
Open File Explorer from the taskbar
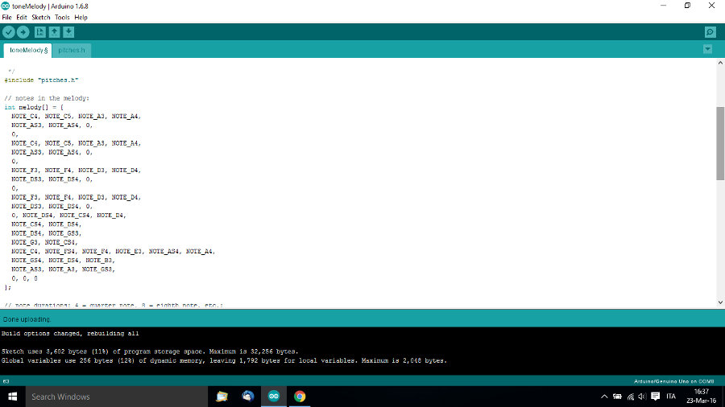[222, 397]
